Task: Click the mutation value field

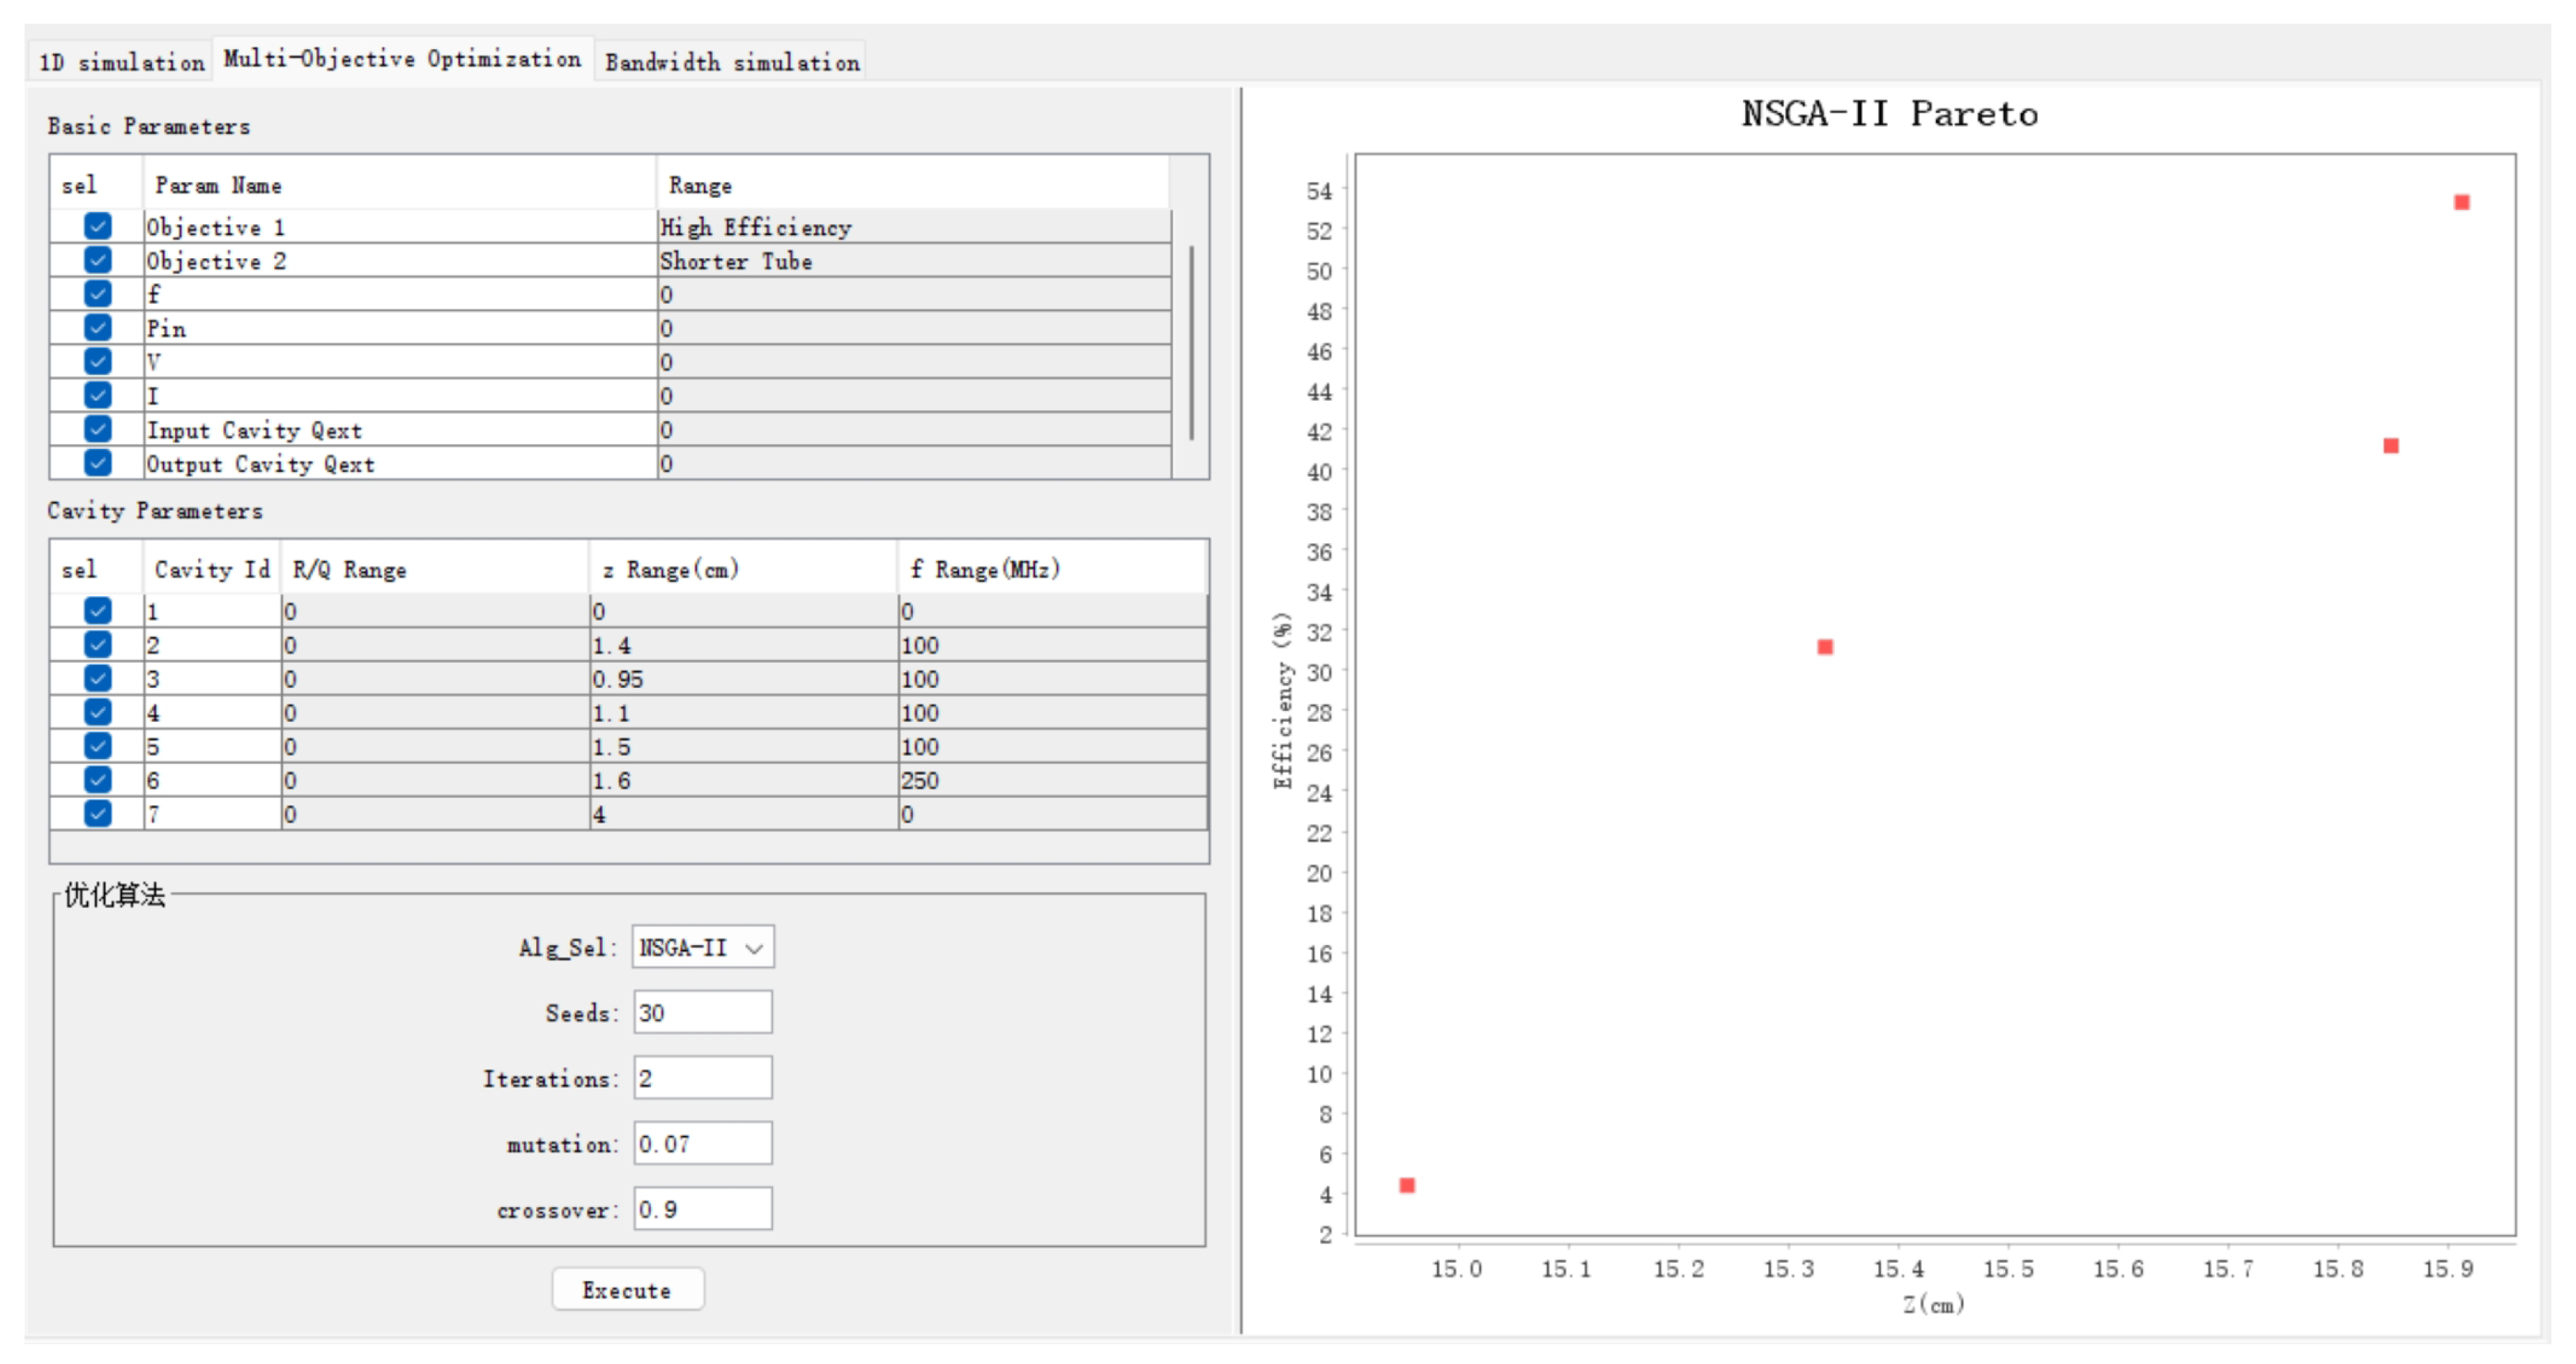Action: pyautogui.click(x=702, y=1143)
